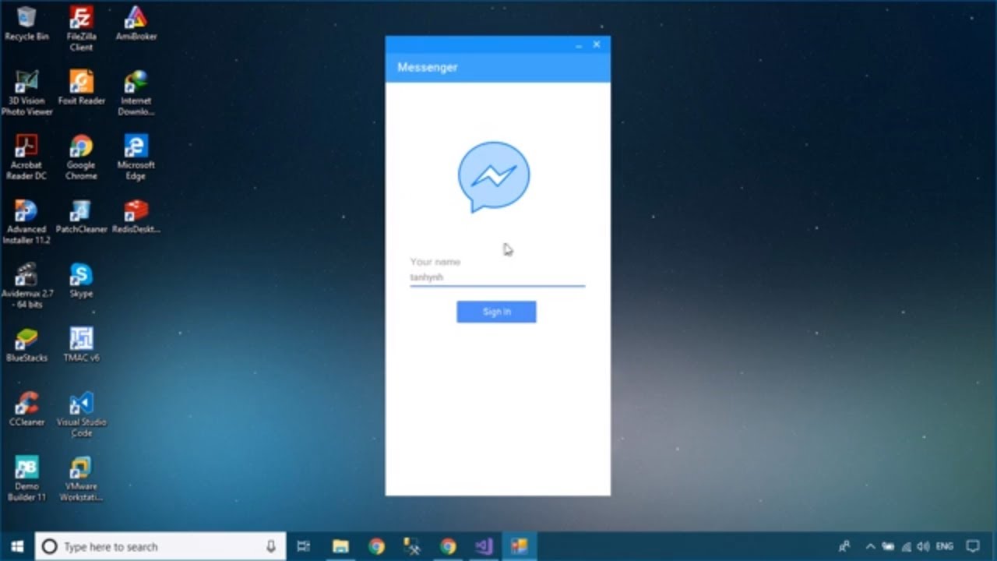997x561 pixels.
Task: Select the VMware Workstation desktop icon
Action: (x=81, y=479)
